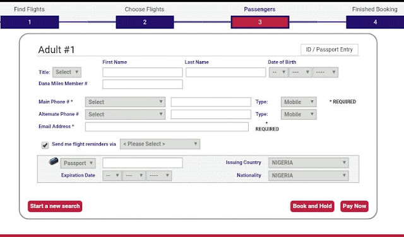The image size is (404, 237).
Task: Focus the First Name field
Action: click(143, 72)
